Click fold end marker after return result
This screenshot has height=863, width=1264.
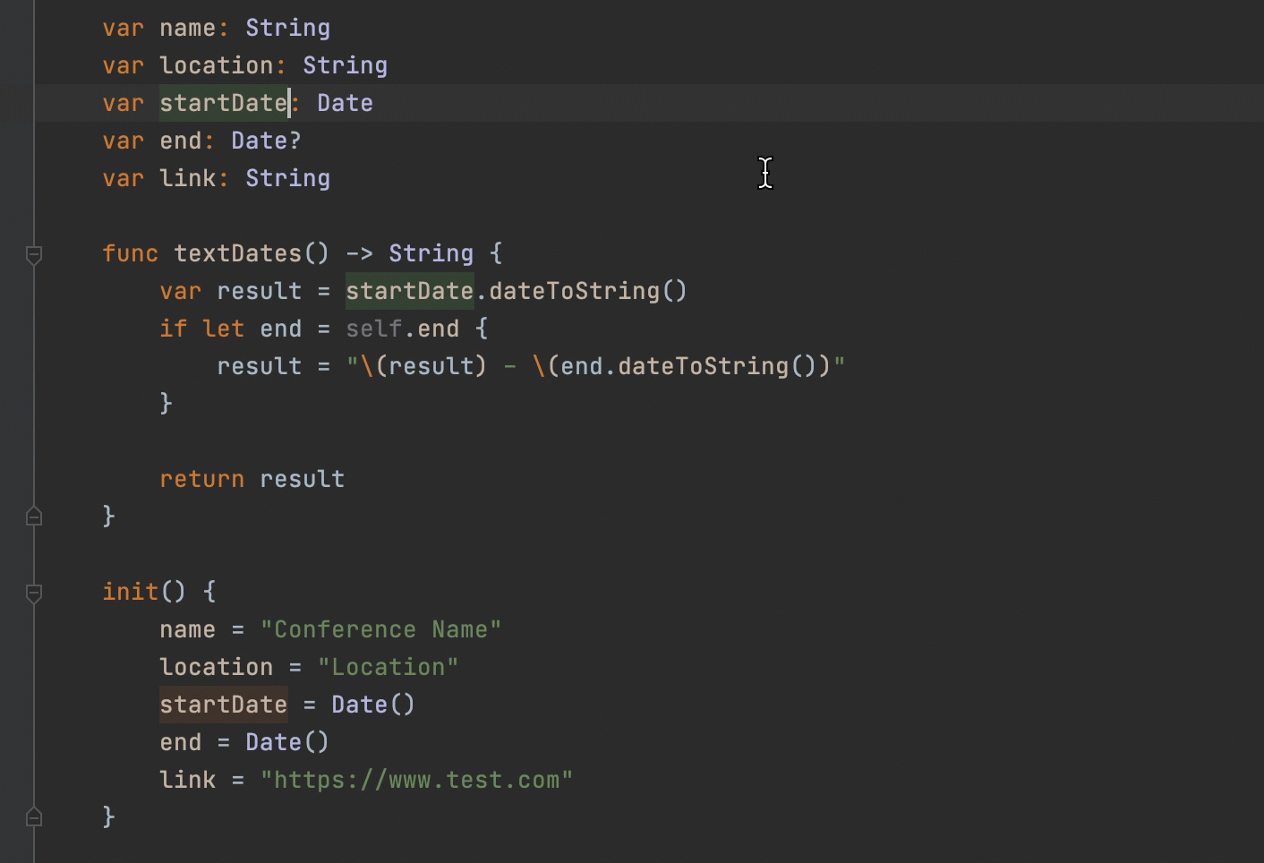click(34, 517)
